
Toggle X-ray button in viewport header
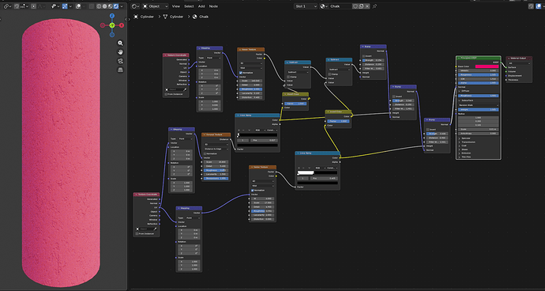(x=92, y=6)
